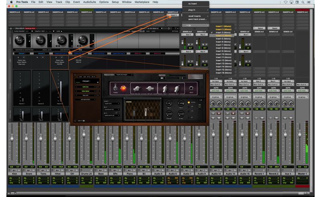This screenshot has height=197, width=321.
Task: Click Discrete 8 window power icon
Action: click(x=11, y=28)
